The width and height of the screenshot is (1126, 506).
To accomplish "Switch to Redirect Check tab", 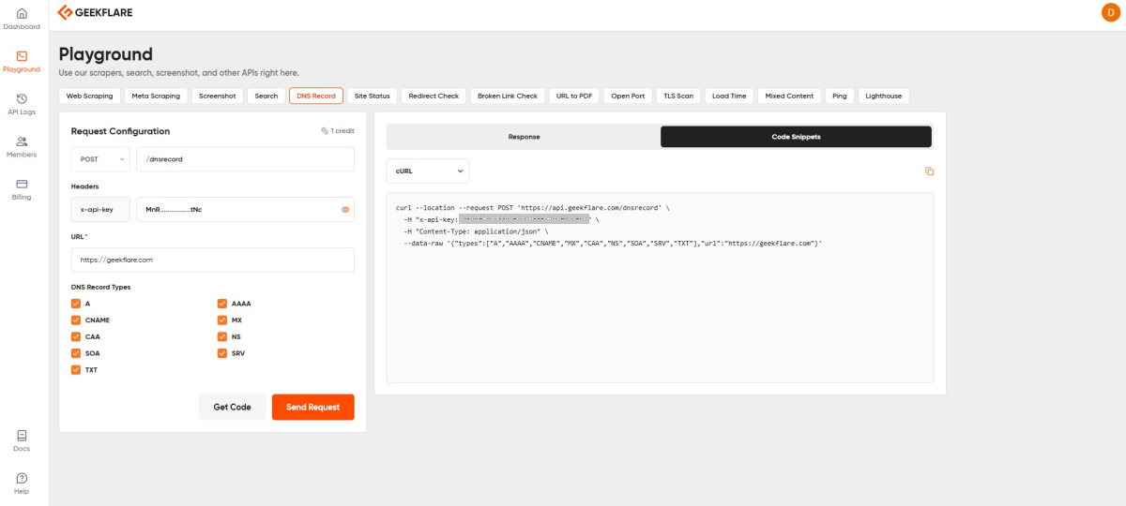I will tap(434, 96).
